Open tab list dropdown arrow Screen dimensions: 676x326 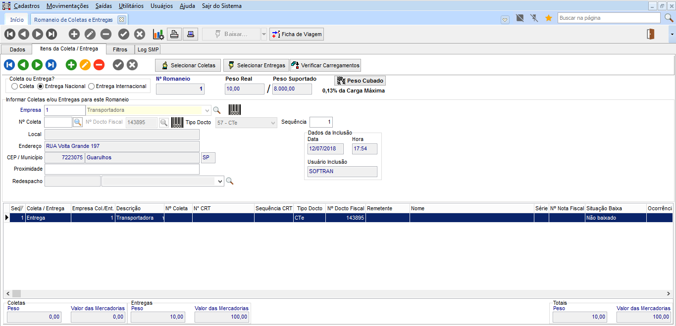tap(505, 20)
